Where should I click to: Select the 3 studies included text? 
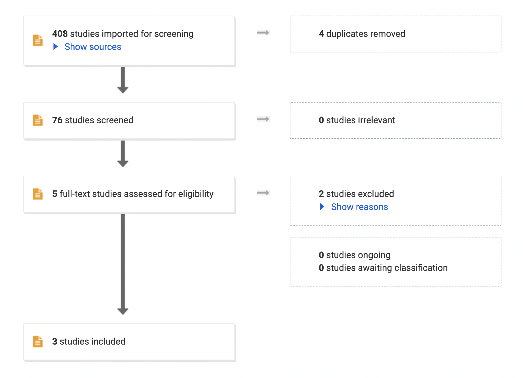pyautogui.click(x=89, y=341)
